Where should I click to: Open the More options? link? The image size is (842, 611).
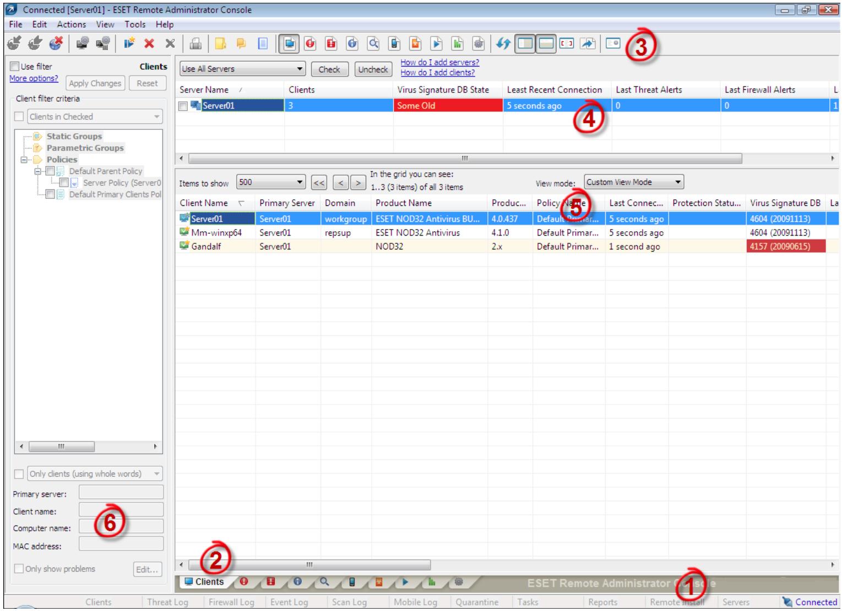coord(34,79)
